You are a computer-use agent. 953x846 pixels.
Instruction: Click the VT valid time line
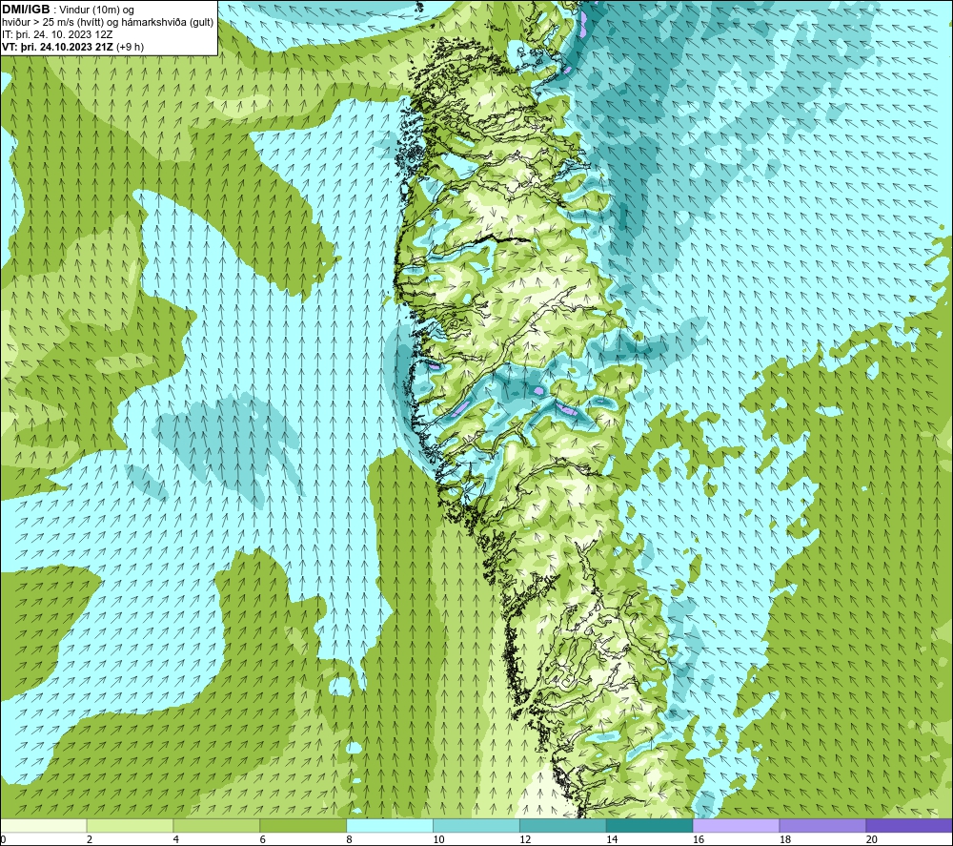(73, 47)
